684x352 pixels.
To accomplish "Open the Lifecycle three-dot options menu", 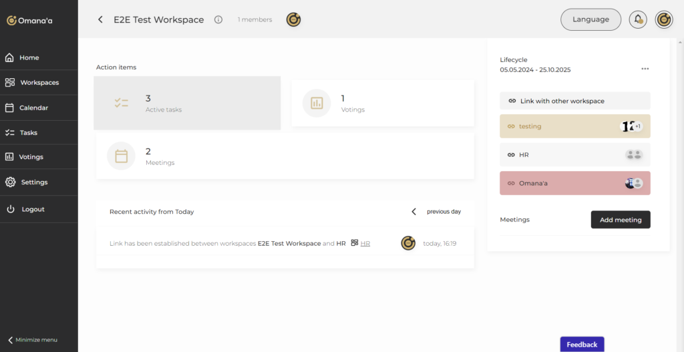I will coord(645,69).
